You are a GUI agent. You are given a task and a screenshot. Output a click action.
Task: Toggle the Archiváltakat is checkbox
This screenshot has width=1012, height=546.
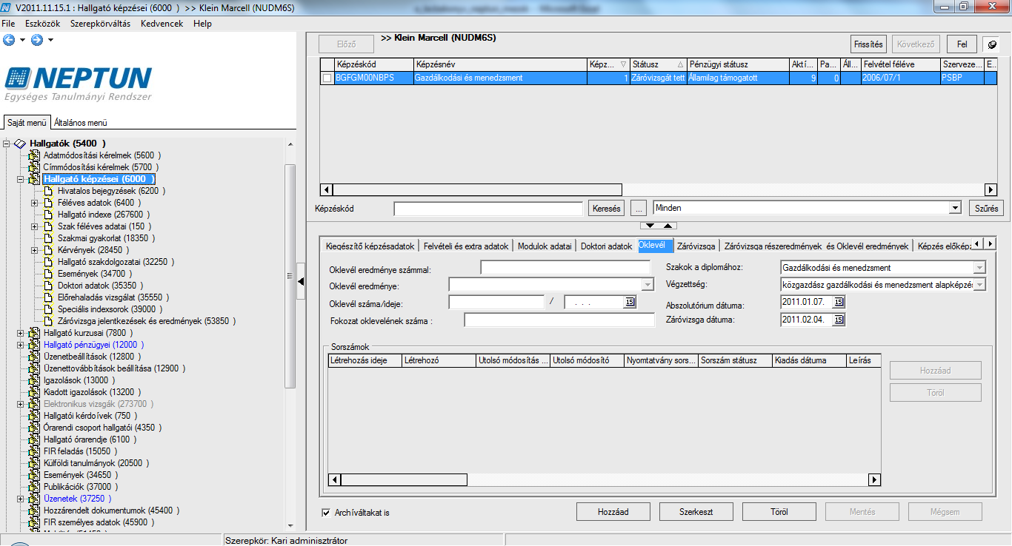tap(326, 513)
